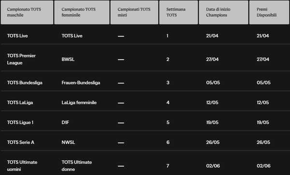Click the Data di inizio Champions header
Viewport: 290px width, 175px height.
coord(223,13)
